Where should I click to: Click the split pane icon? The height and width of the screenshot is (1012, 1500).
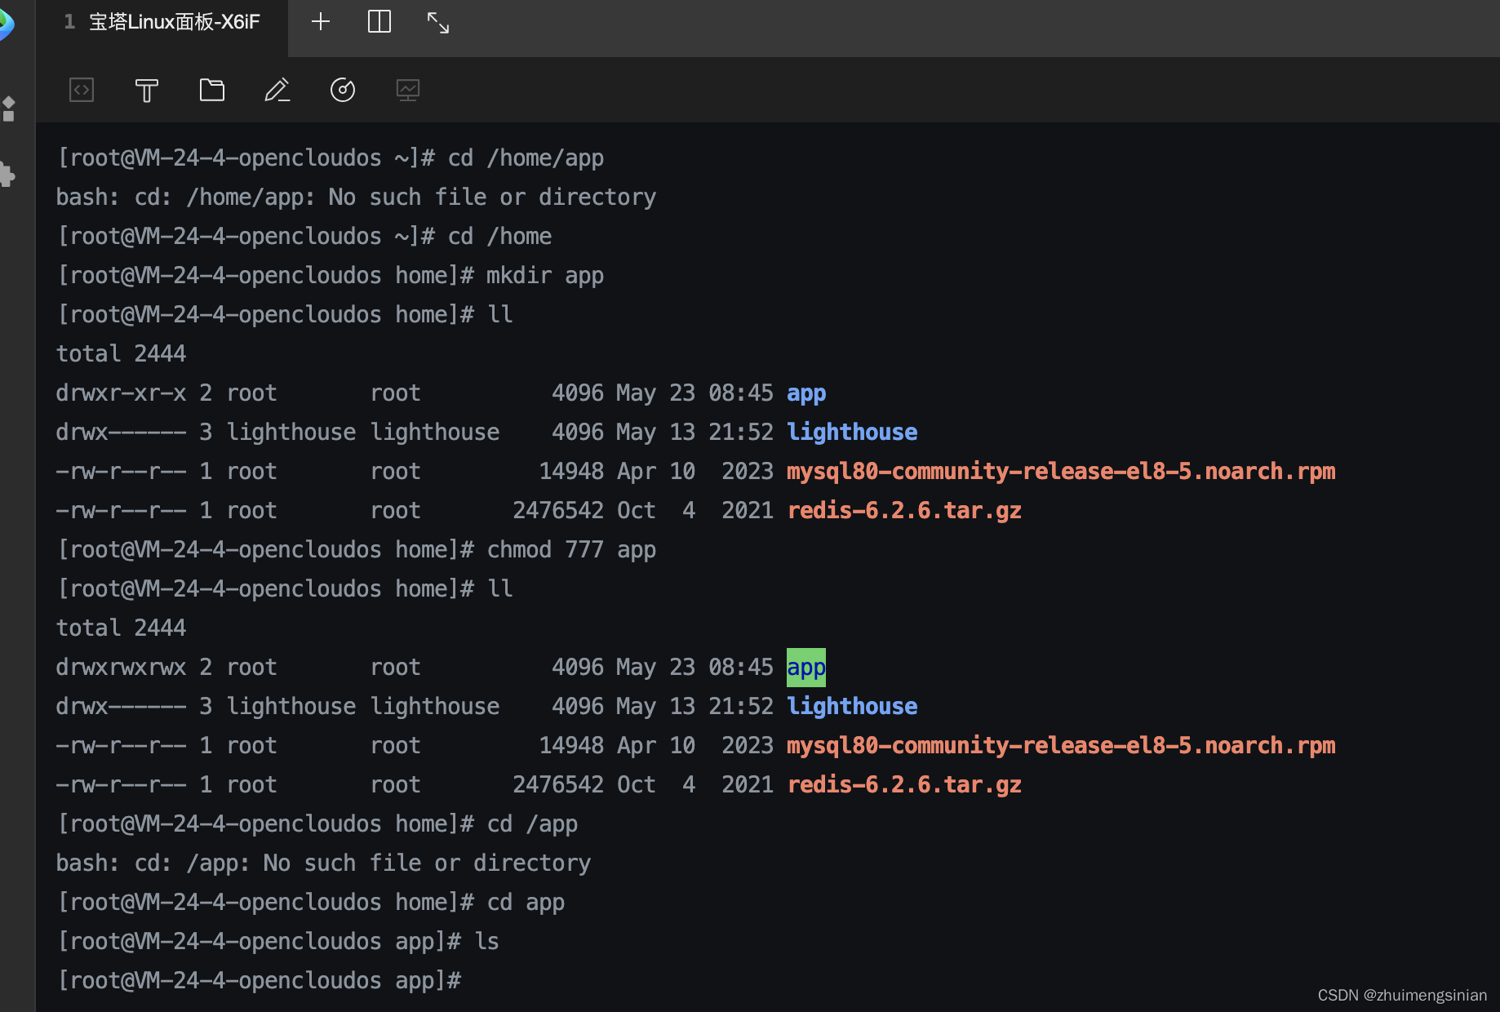[x=379, y=22]
